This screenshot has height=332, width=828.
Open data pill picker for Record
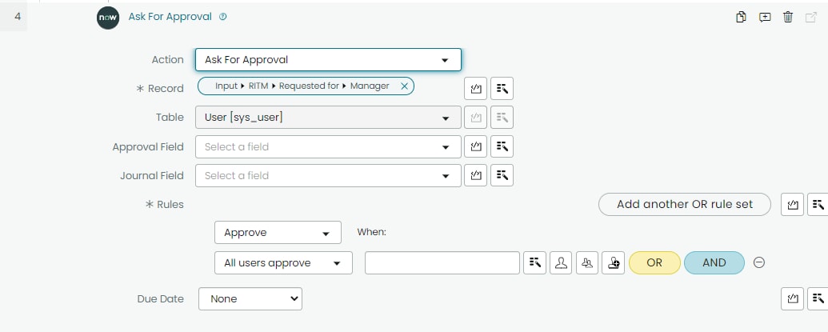[502, 89]
